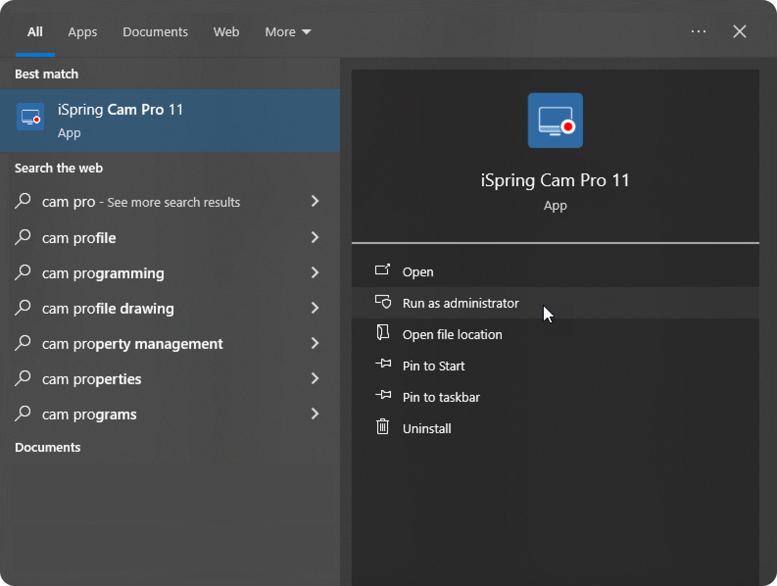Click the search icon beside 'cam profile drawing'
This screenshot has height=586, width=777.
23,307
